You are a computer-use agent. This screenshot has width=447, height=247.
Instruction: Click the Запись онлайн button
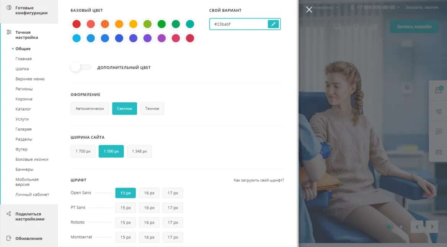click(414, 26)
